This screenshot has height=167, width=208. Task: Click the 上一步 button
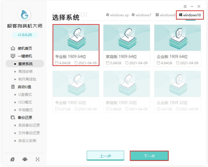pos(105,156)
